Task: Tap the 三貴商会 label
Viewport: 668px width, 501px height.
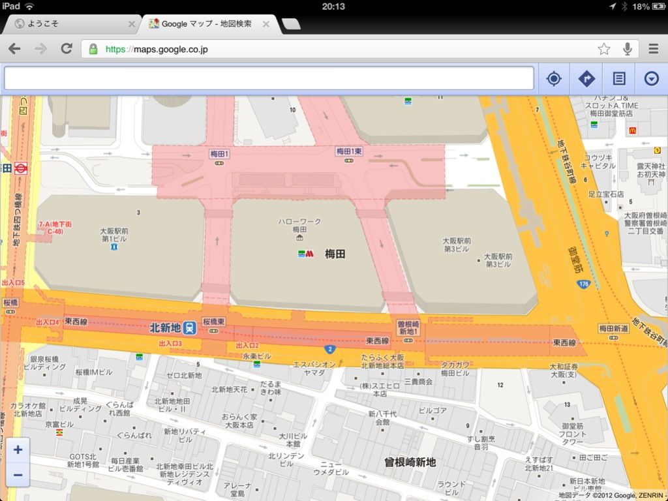Action: point(418,382)
